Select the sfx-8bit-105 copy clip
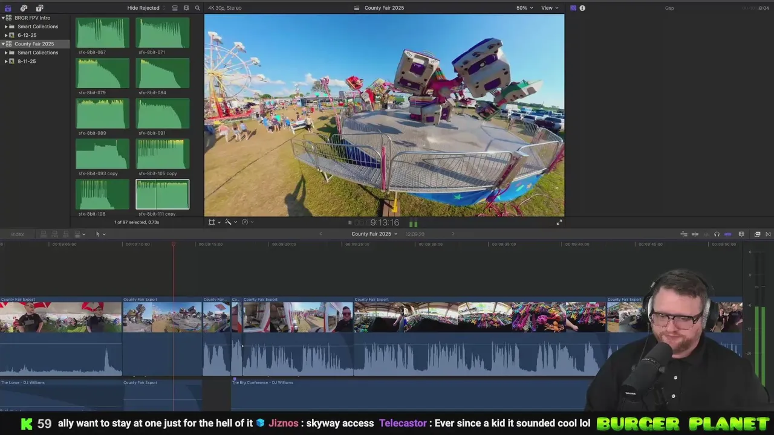The height and width of the screenshot is (435, 774). coord(162,154)
